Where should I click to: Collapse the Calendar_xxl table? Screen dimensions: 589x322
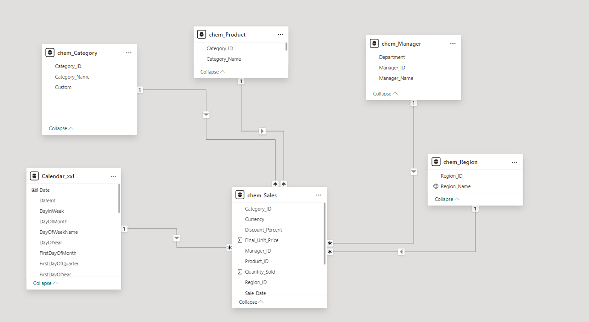(46, 283)
